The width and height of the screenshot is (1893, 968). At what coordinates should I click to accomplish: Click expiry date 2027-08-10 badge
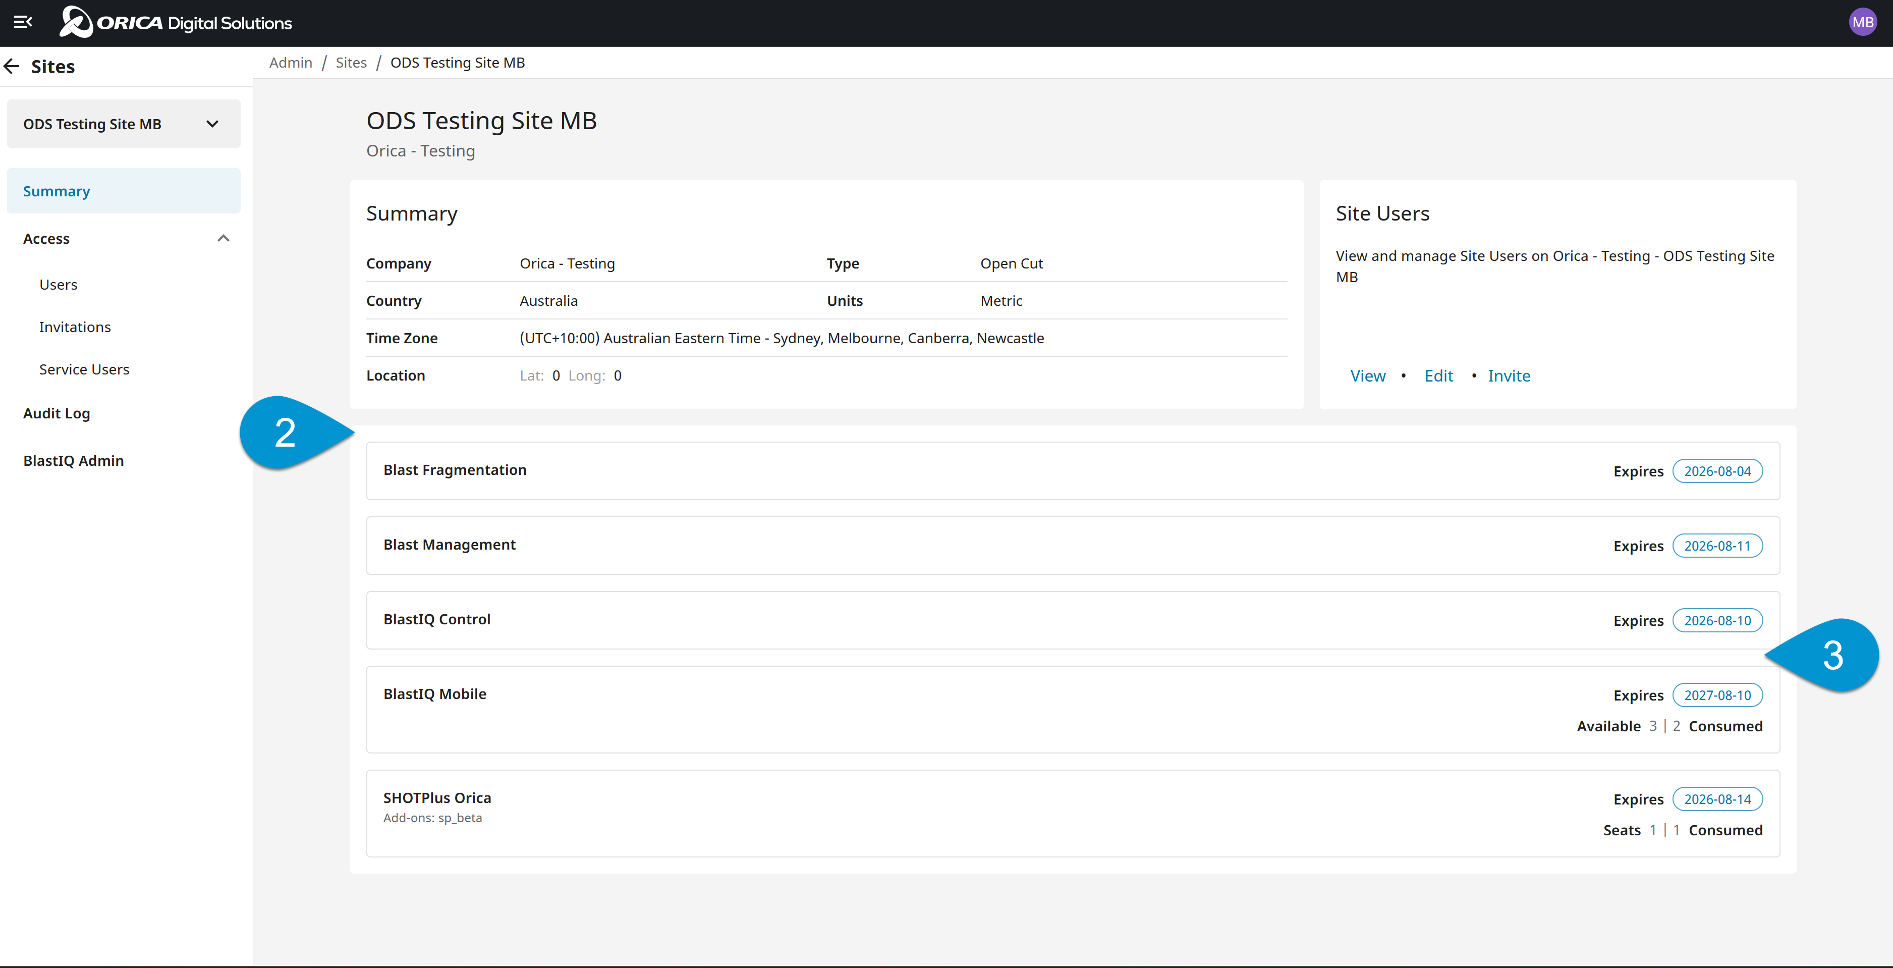point(1717,695)
